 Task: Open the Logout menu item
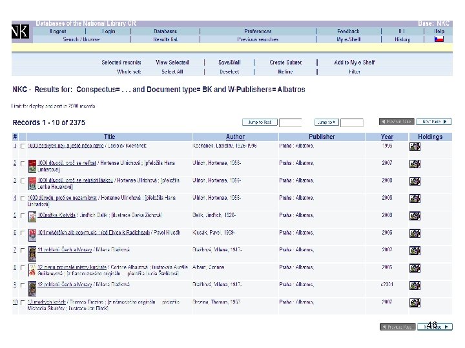click(x=58, y=31)
